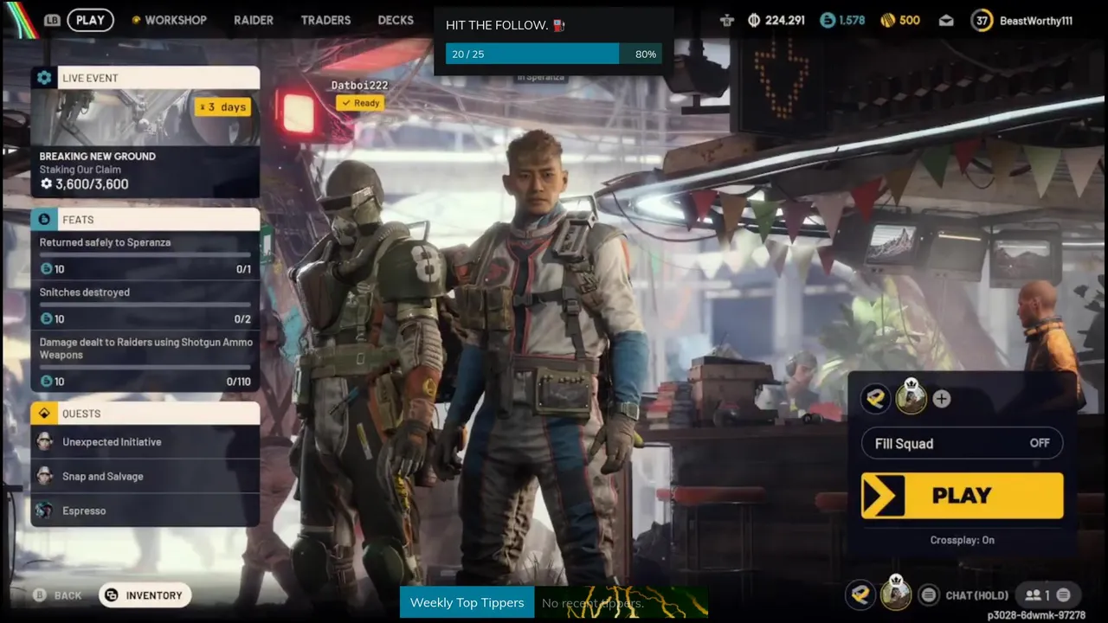Viewport: 1108px width, 623px height.
Task: Open the mail envelope icon
Action: [x=946, y=20]
